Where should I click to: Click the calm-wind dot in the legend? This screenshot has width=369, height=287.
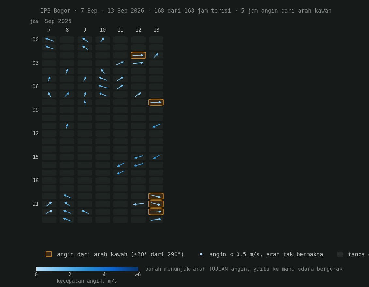click(x=201, y=254)
